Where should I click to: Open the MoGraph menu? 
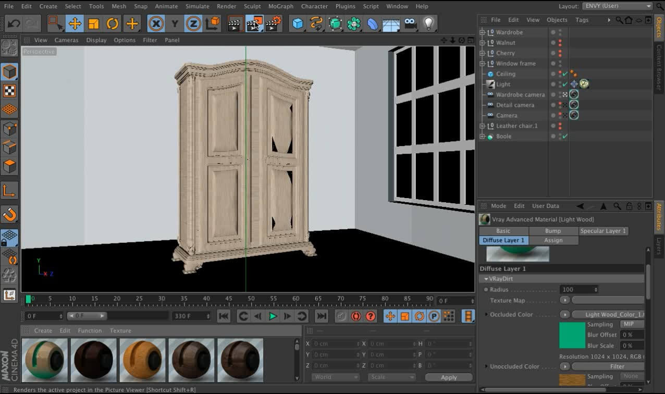coord(281,6)
